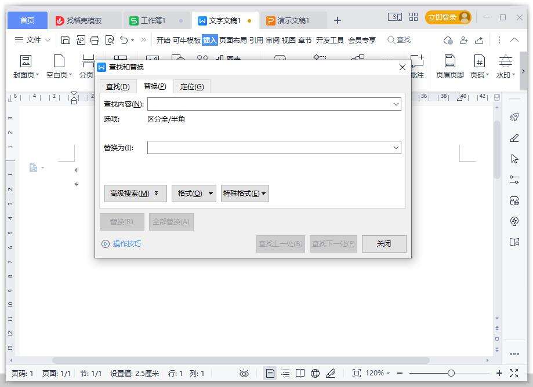Select the arrow pointer tool in sidebar
The image size is (533, 387).
point(514,159)
